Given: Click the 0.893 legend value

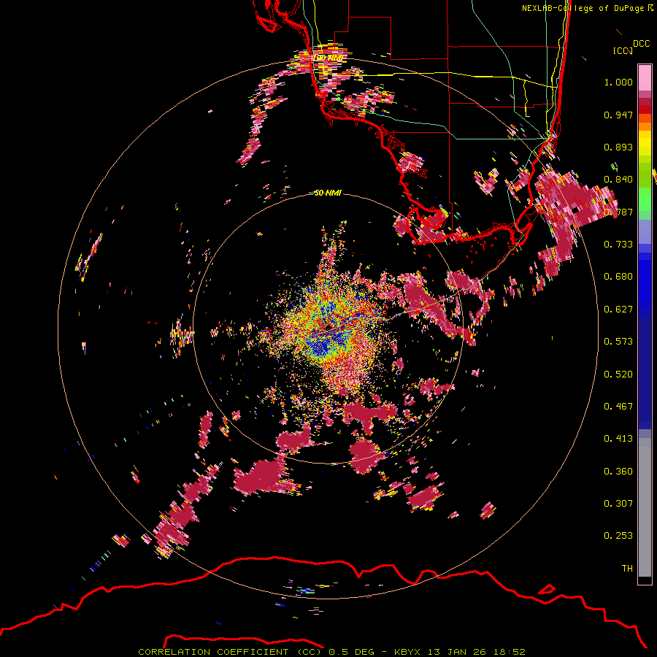Looking at the screenshot, I should [618, 147].
